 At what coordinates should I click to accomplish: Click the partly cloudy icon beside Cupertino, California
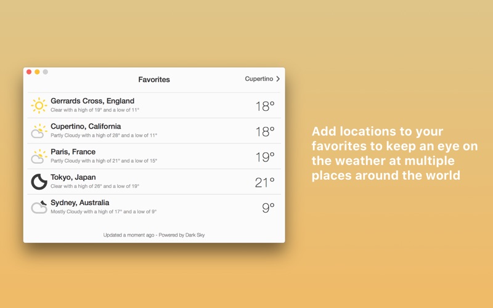[39, 131]
